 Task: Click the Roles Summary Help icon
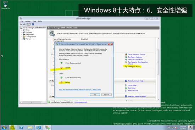[x=126, y=81]
